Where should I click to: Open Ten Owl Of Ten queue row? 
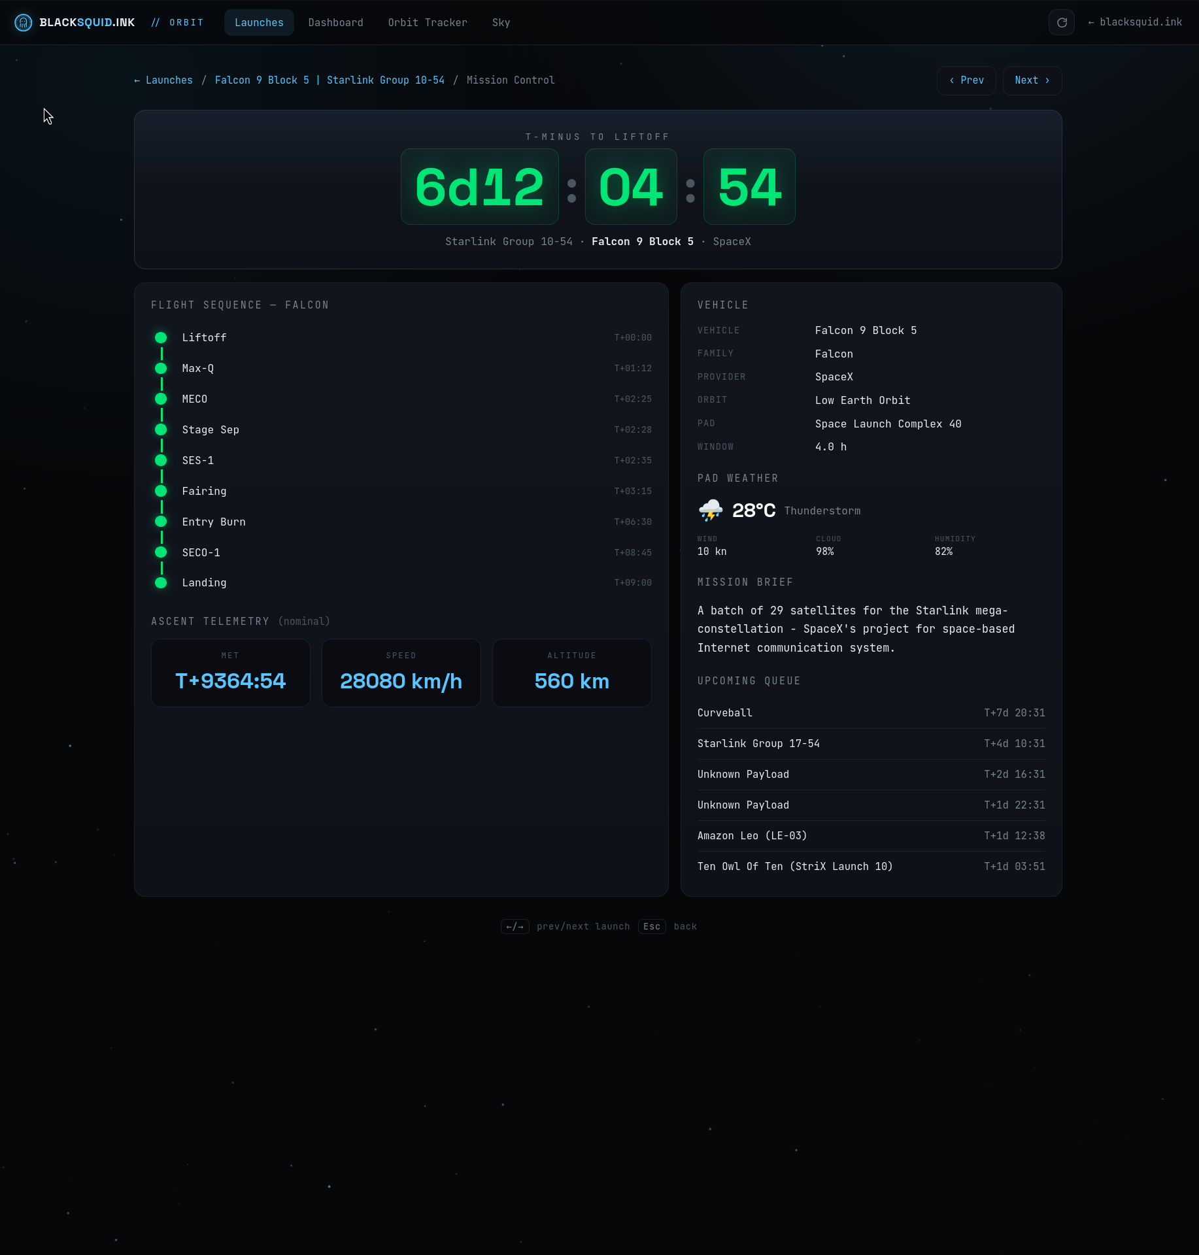point(871,867)
